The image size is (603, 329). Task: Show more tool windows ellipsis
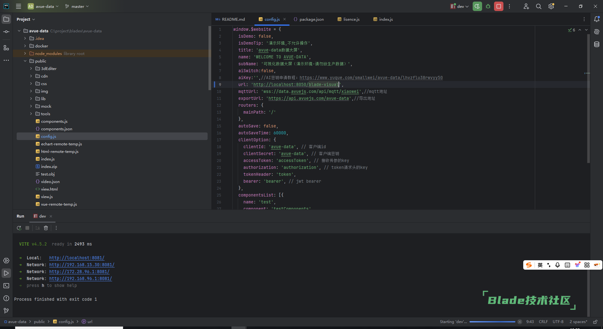pyautogui.click(x=6, y=60)
